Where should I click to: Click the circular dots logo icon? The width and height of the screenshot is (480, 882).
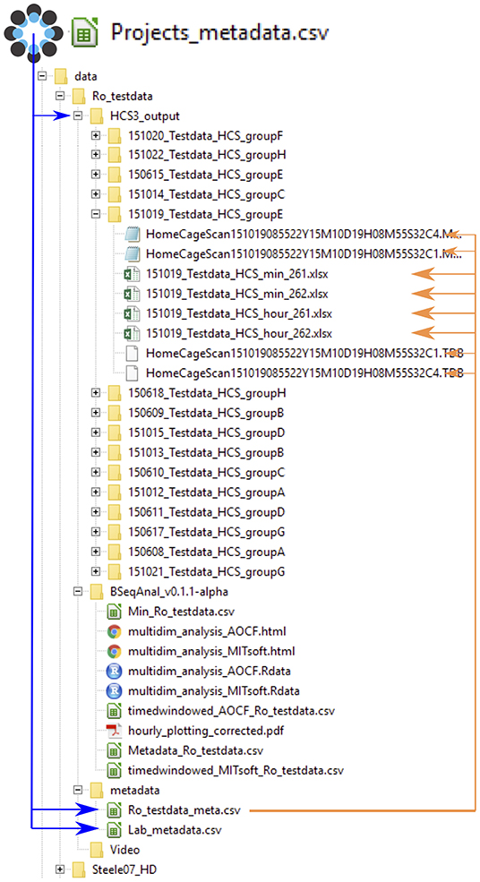[x=32, y=32]
